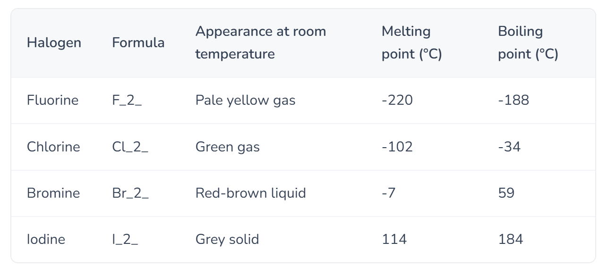Select the Pale yellow gas cell

coord(246,100)
